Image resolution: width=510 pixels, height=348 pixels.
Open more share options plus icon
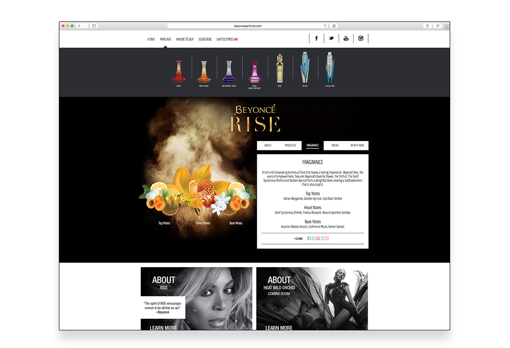327,238
